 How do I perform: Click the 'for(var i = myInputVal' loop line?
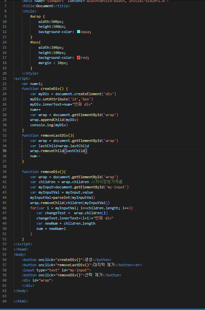[x=81, y=208]
